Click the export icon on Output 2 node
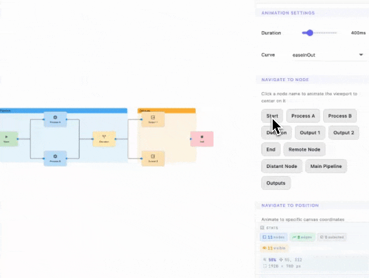 pyautogui.click(x=153, y=156)
